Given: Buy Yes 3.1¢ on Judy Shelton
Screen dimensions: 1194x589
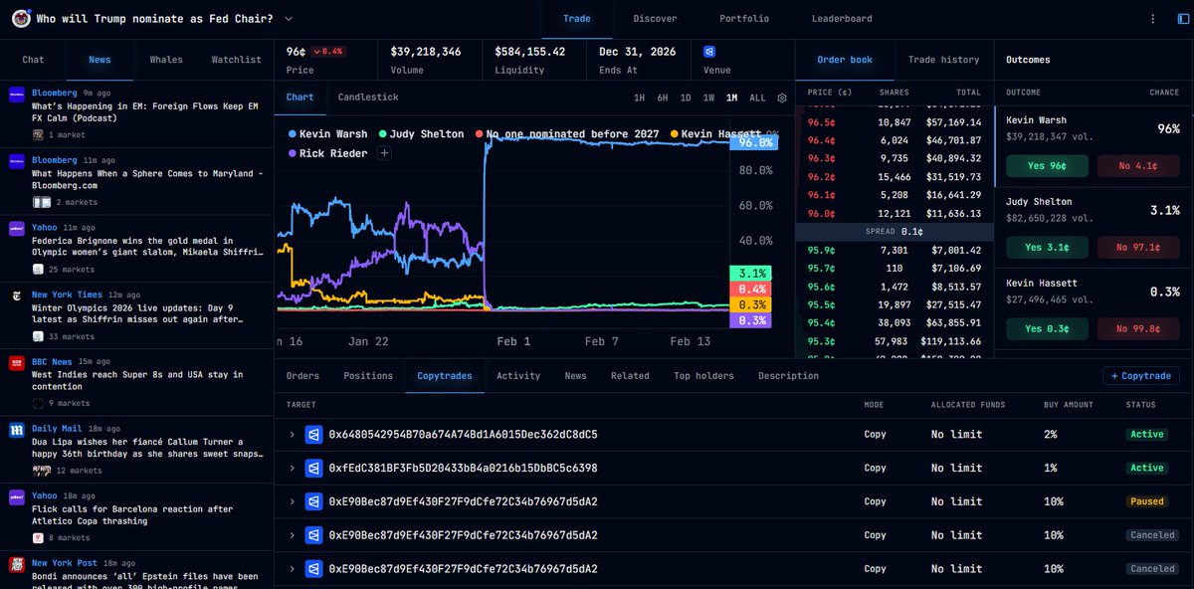Looking at the screenshot, I should pos(1047,247).
